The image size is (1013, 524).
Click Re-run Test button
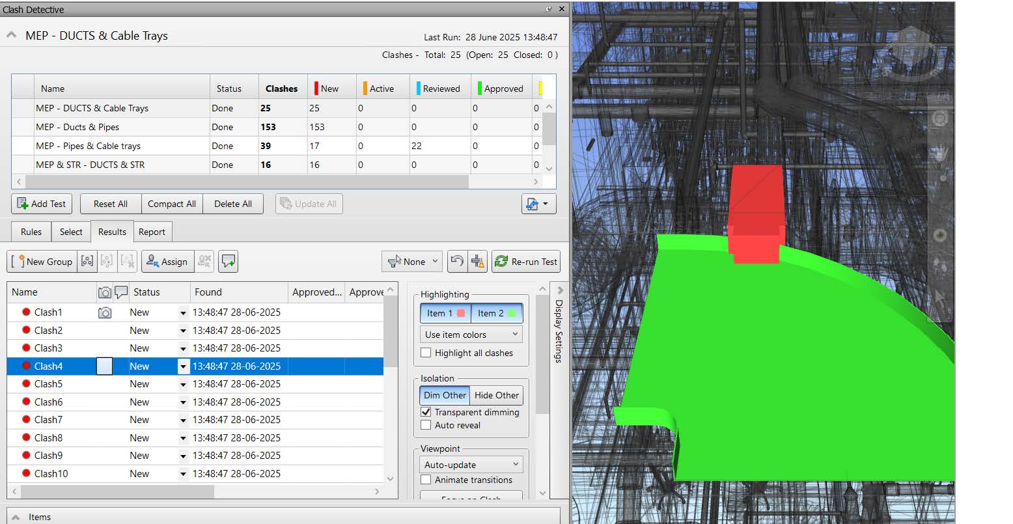point(526,262)
